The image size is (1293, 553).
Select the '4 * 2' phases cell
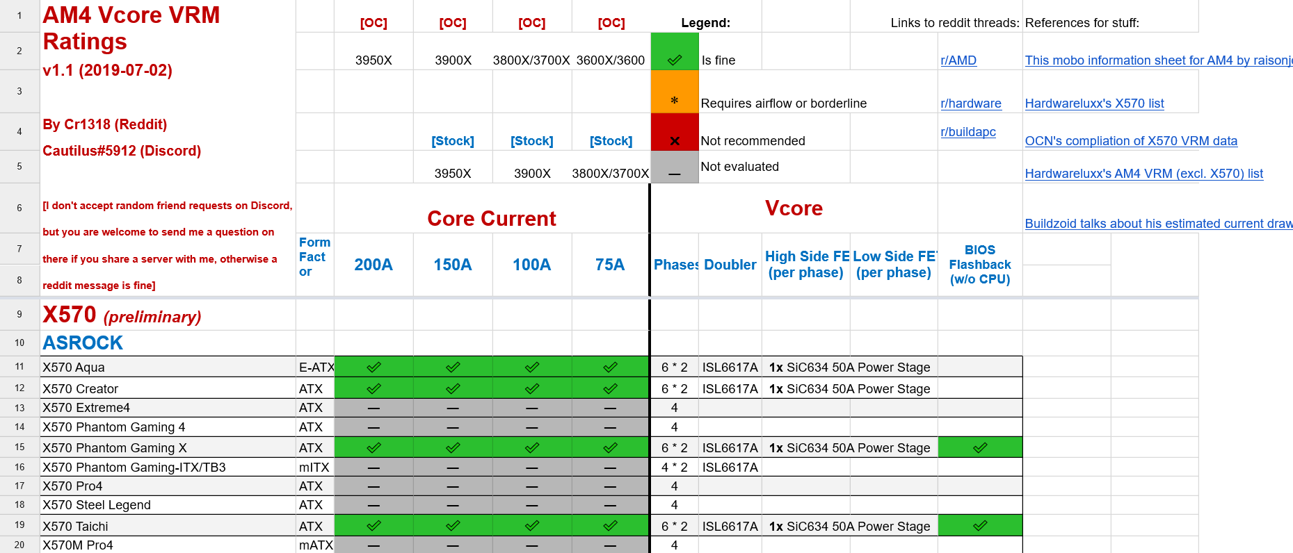675,468
